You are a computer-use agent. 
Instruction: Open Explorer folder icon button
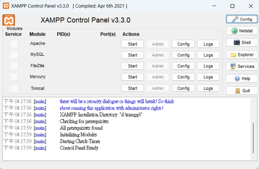click(242, 55)
